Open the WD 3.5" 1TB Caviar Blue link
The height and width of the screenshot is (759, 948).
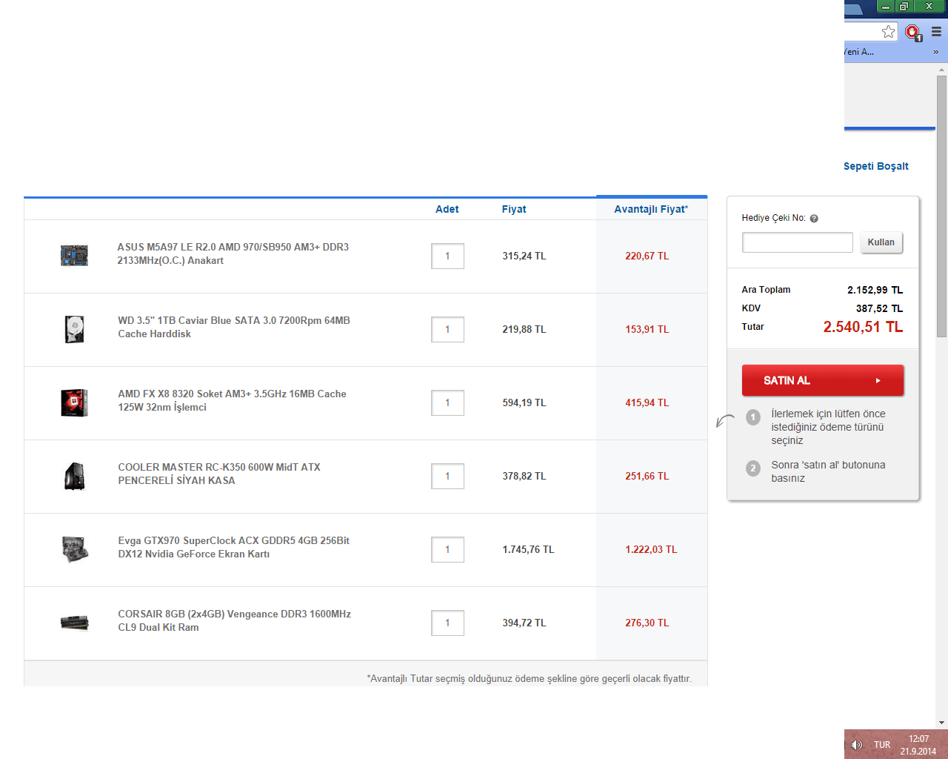[234, 327]
